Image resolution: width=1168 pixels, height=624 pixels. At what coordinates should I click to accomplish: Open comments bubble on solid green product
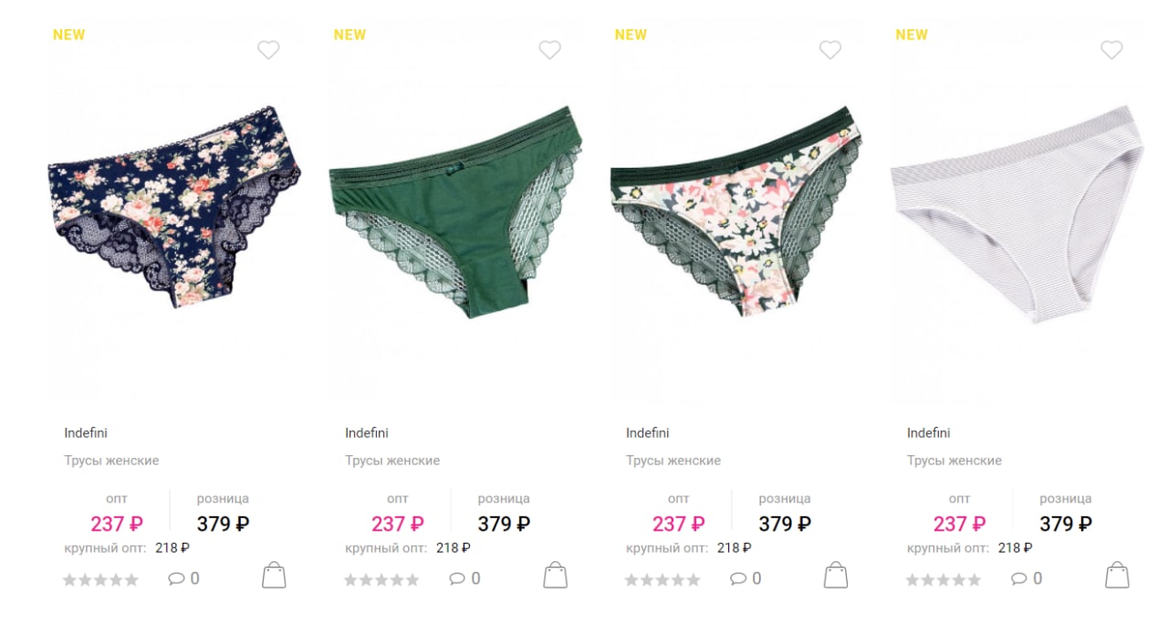click(x=464, y=578)
